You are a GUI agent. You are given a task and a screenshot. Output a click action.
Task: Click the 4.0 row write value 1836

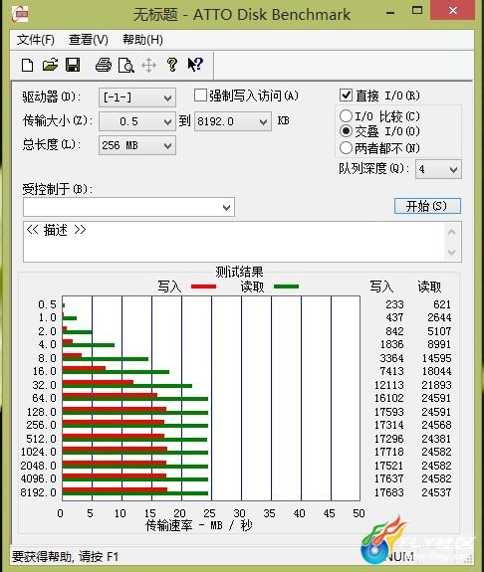coord(391,344)
